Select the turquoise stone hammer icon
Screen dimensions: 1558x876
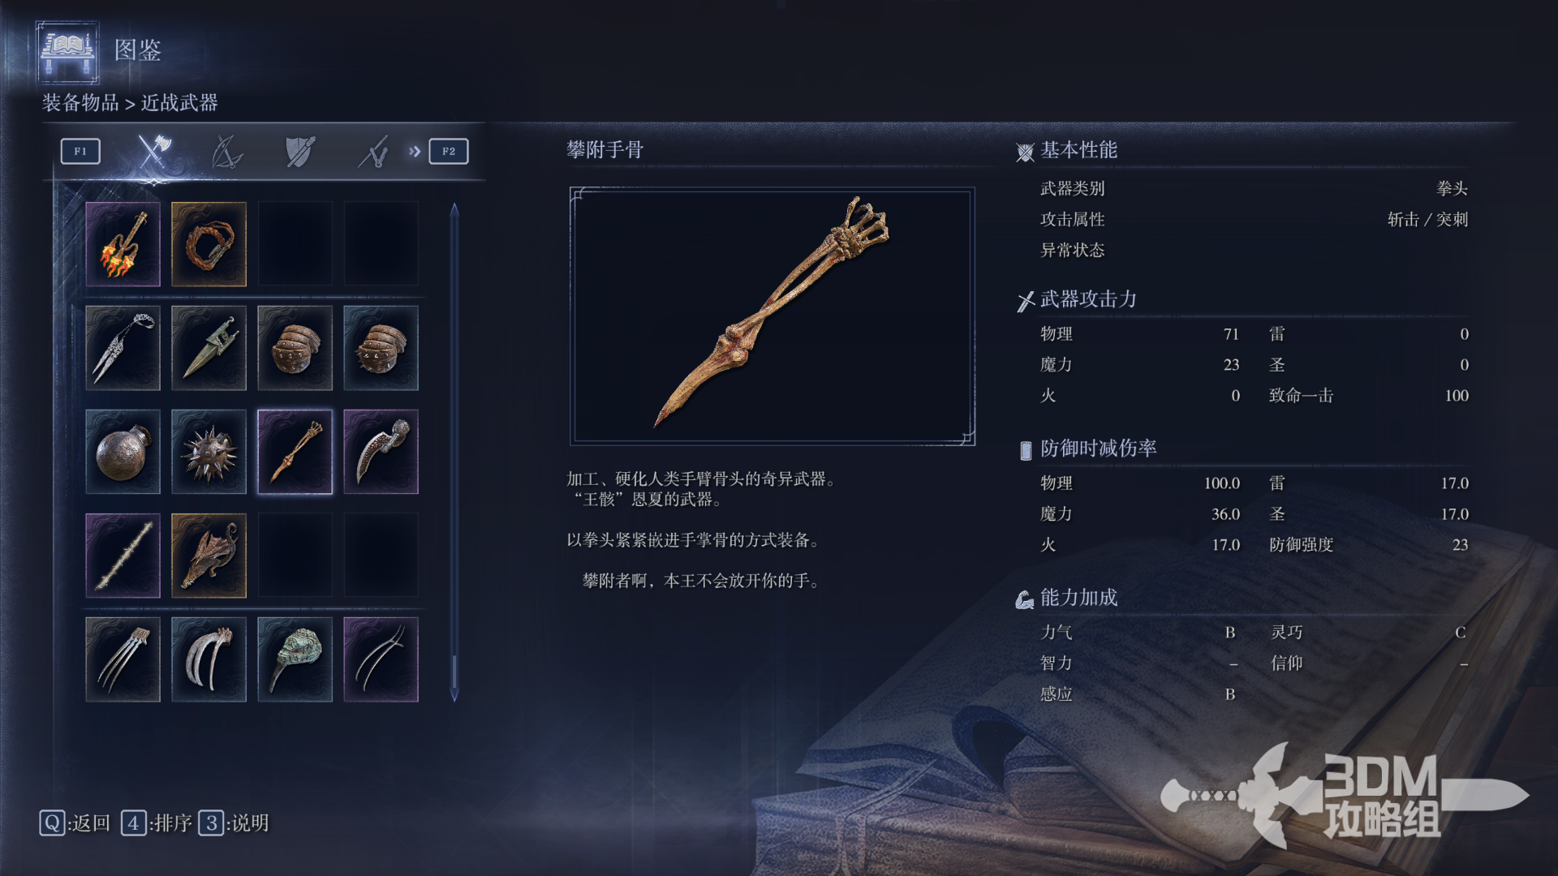[x=295, y=659]
